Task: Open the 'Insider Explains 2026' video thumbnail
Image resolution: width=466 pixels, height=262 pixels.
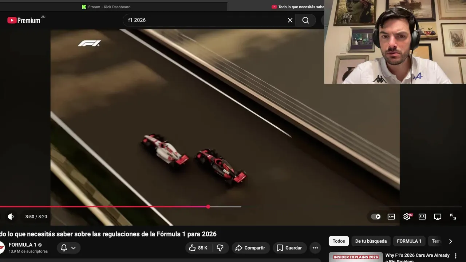Action: (x=356, y=257)
